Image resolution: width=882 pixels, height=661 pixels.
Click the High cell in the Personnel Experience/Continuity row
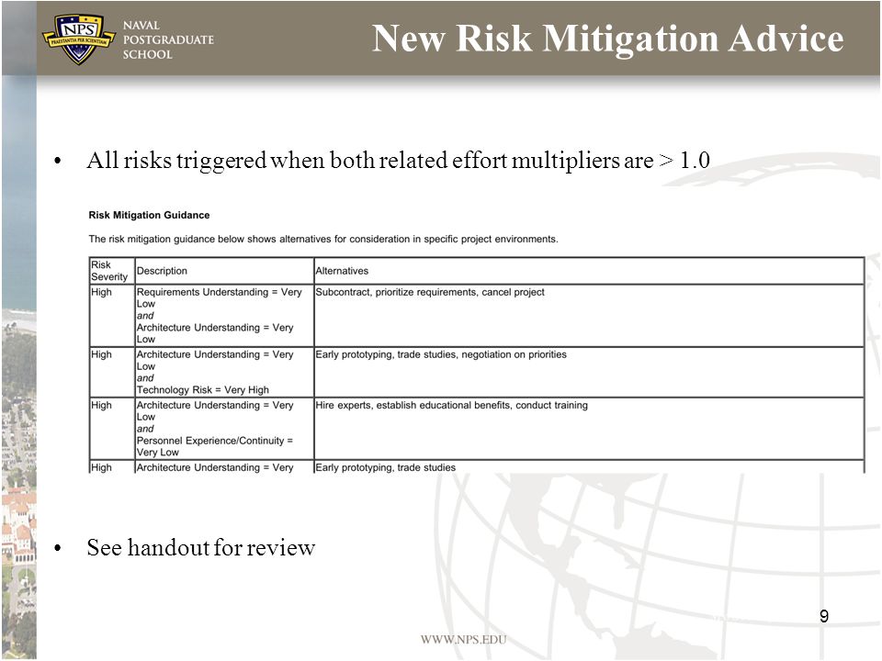pyautogui.click(x=111, y=429)
